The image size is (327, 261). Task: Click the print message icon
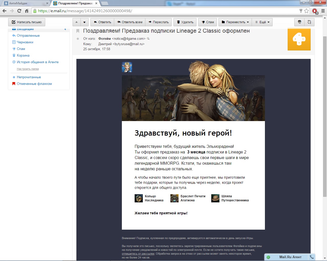[x=299, y=22]
